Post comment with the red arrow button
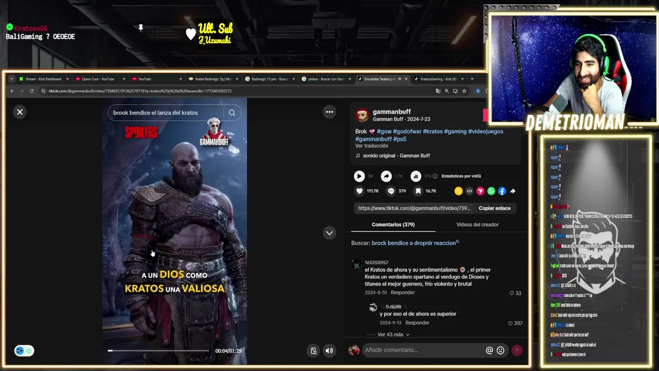 coord(516,350)
